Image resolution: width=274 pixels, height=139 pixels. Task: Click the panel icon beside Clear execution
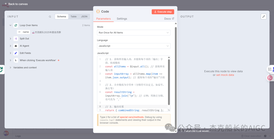[x=265, y=136]
